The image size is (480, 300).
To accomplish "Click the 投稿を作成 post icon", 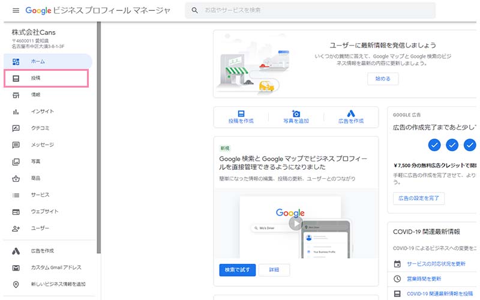I will click(241, 113).
